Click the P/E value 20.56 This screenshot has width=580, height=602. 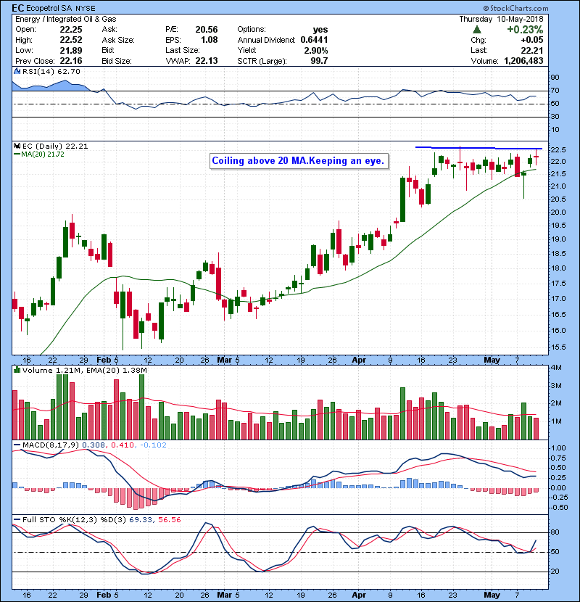207,30
